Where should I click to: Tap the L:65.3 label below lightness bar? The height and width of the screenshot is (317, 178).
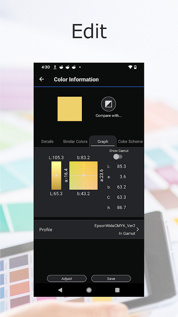(56, 194)
